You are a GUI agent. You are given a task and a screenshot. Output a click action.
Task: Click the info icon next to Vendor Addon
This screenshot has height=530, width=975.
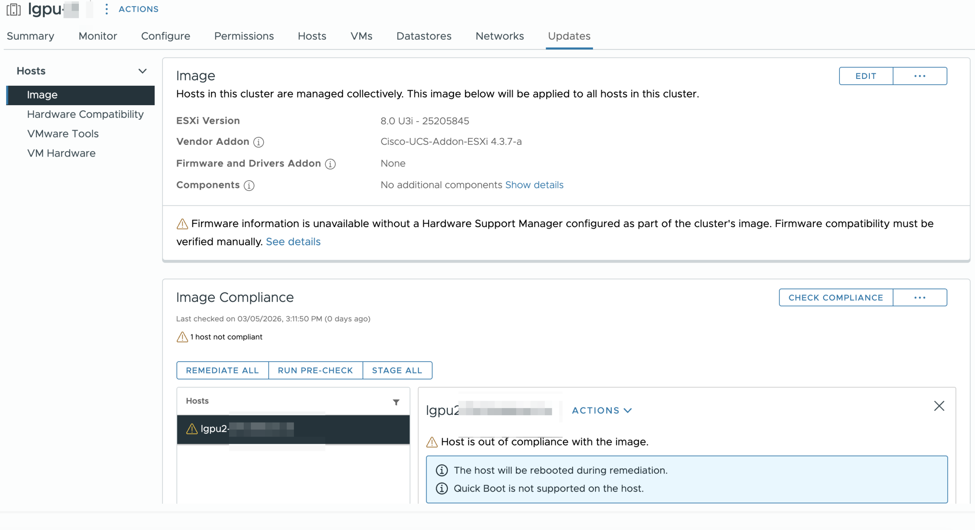click(259, 142)
